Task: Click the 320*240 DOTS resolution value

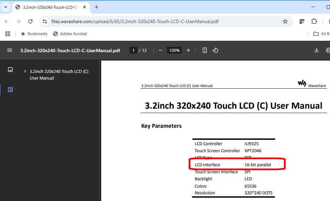Action: coord(259,193)
